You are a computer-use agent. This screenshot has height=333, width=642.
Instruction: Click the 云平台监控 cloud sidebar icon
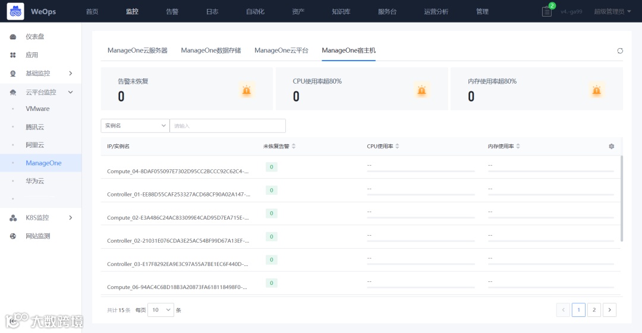coord(13,92)
